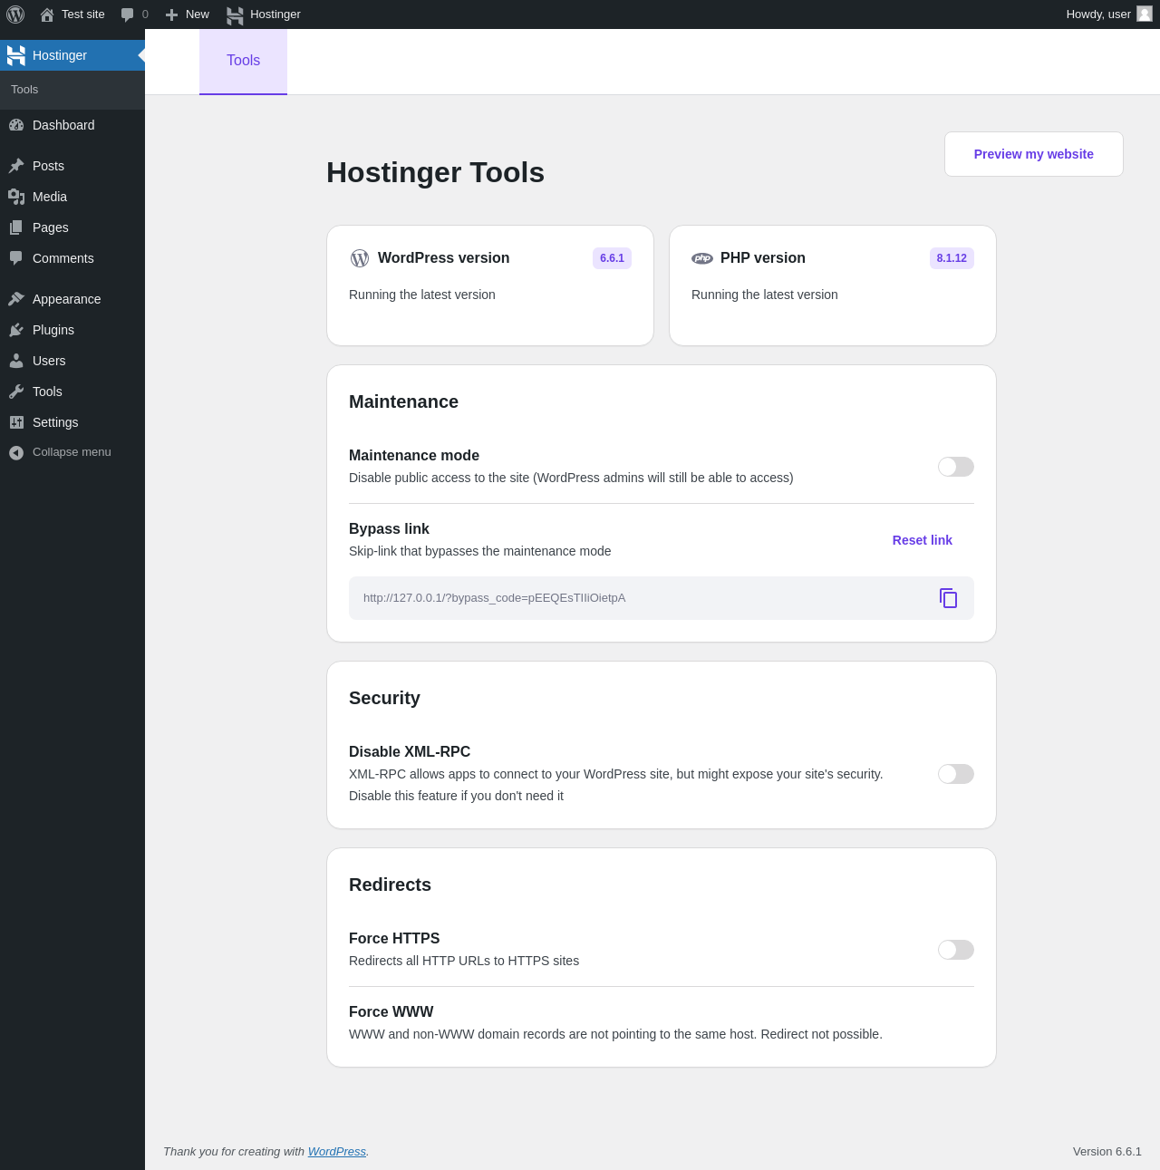The image size is (1160, 1170).
Task: Click the Preview my website button
Action: pyautogui.click(x=1034, y=154)
